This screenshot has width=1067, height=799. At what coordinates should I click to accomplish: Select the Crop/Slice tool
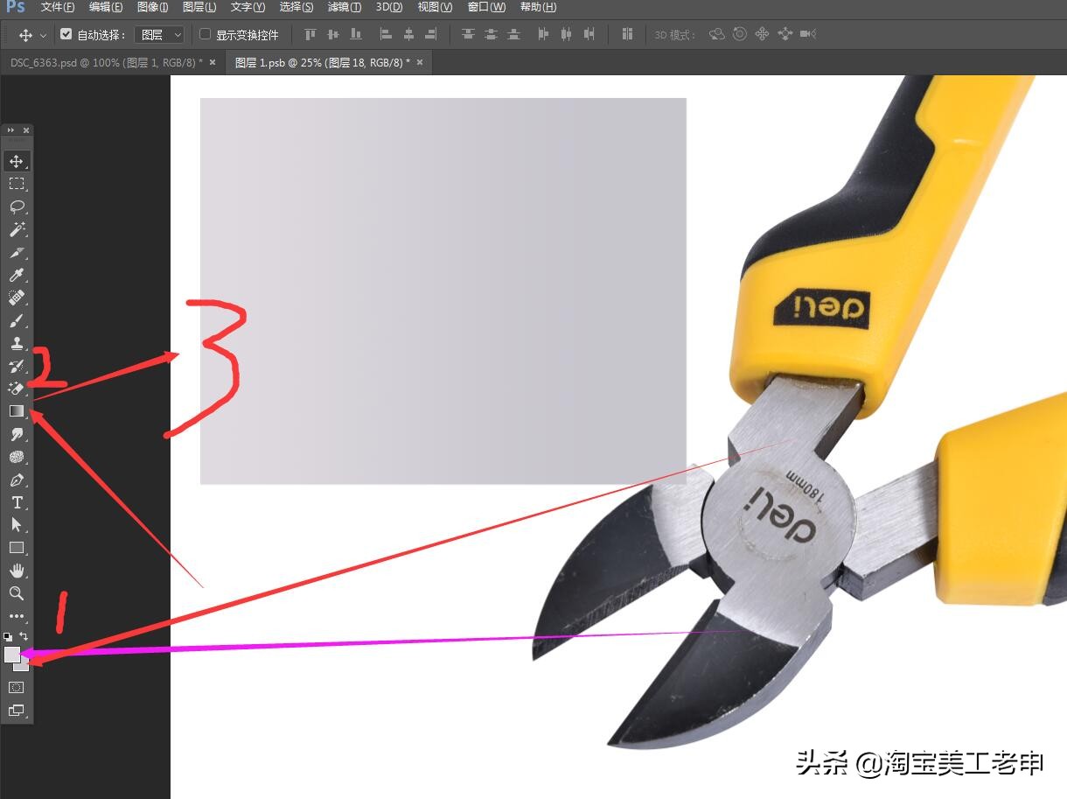coord(17,252)
